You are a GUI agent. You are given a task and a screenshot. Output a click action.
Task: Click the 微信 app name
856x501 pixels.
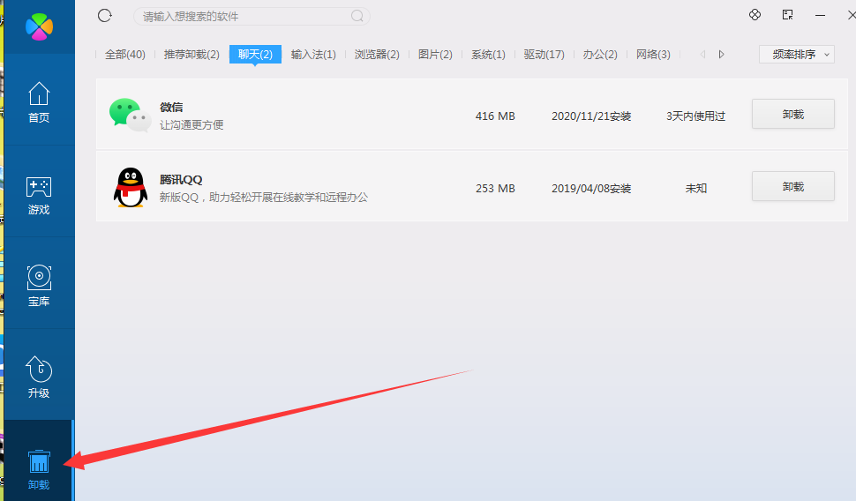pos(171,107)
